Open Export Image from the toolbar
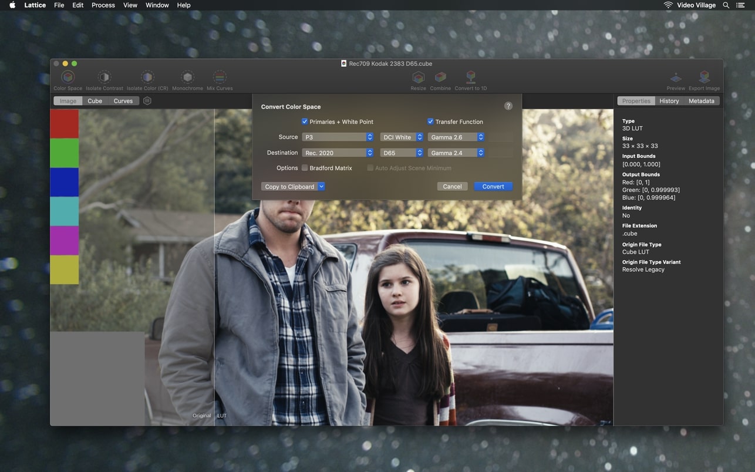 coord(704,77)
